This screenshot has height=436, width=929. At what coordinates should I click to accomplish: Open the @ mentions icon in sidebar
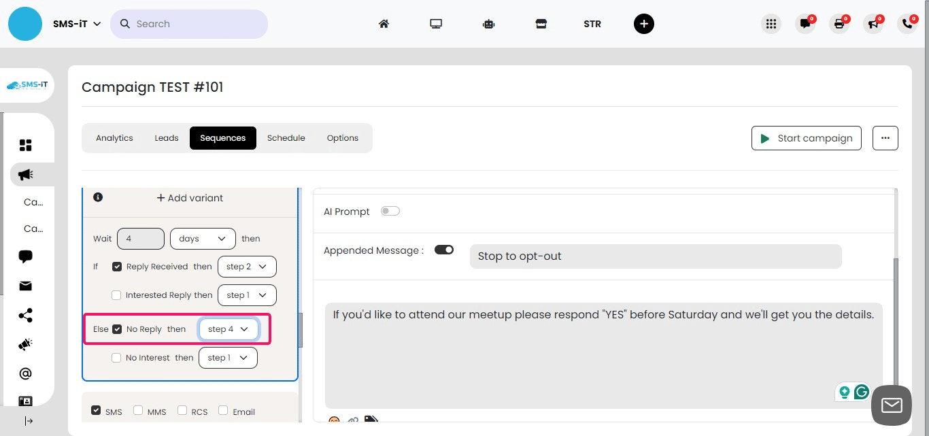(25, 373)
